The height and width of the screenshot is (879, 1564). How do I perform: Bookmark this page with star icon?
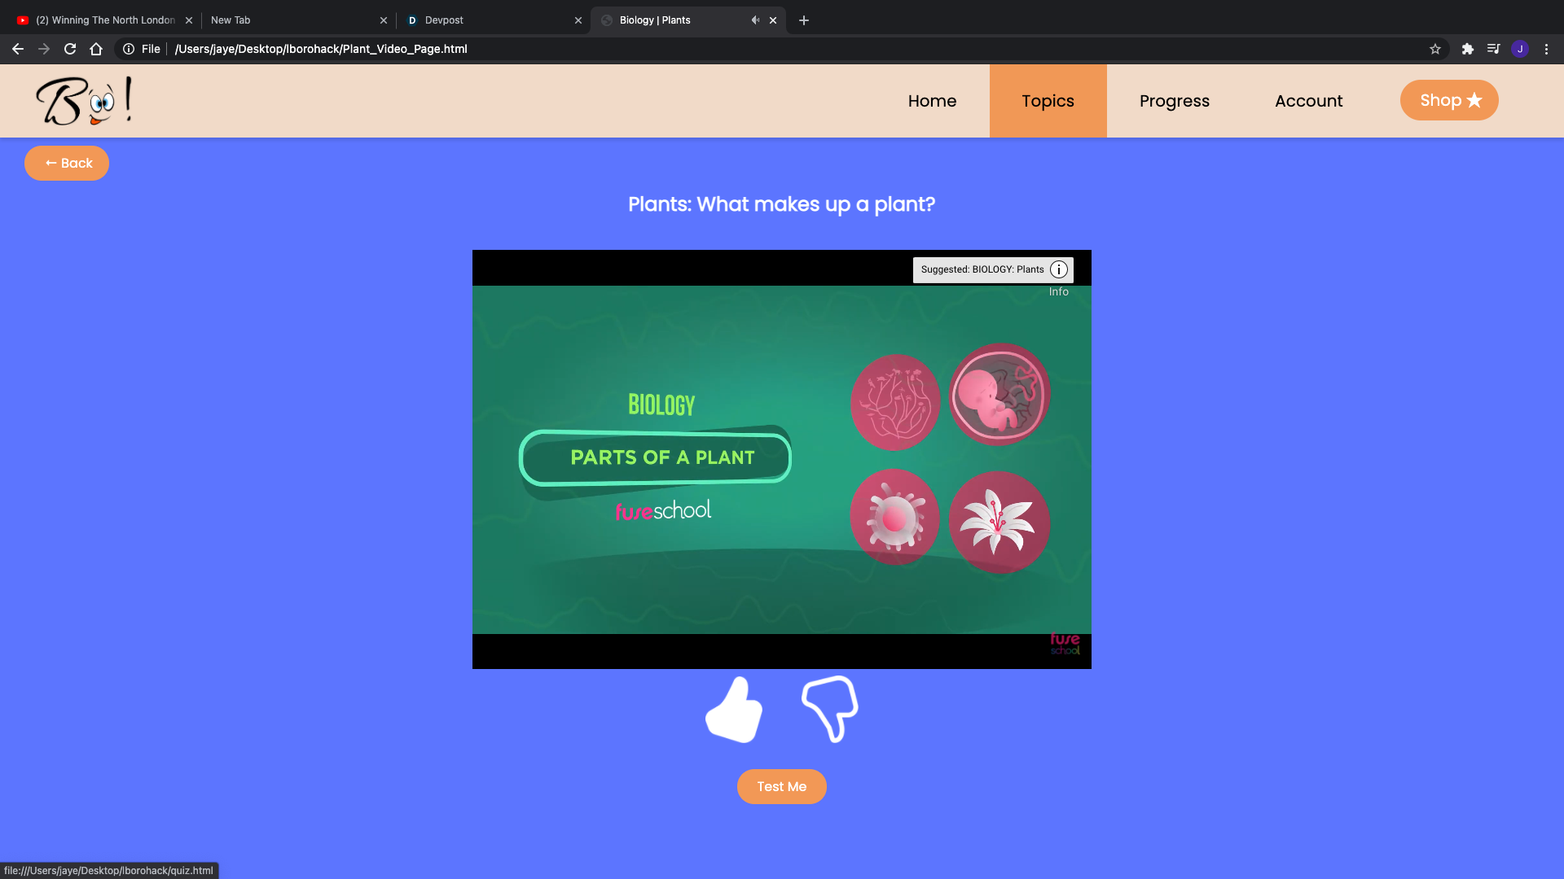coord(1435,49)
